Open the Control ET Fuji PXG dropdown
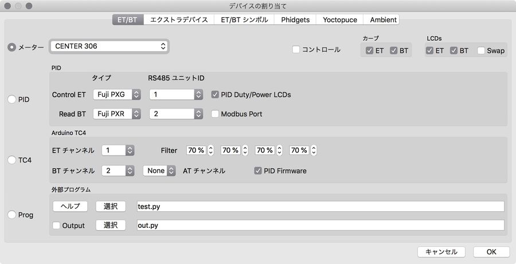The image size is (516, 264). point(117,95)
